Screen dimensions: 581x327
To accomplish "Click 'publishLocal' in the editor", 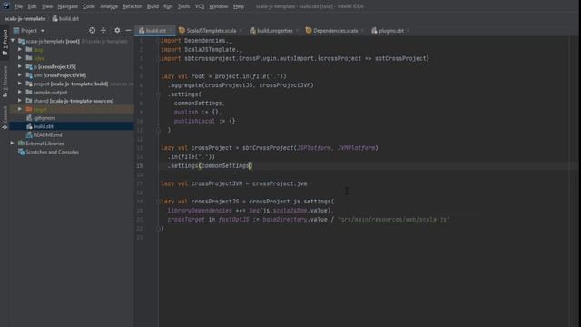I will 194,121.
